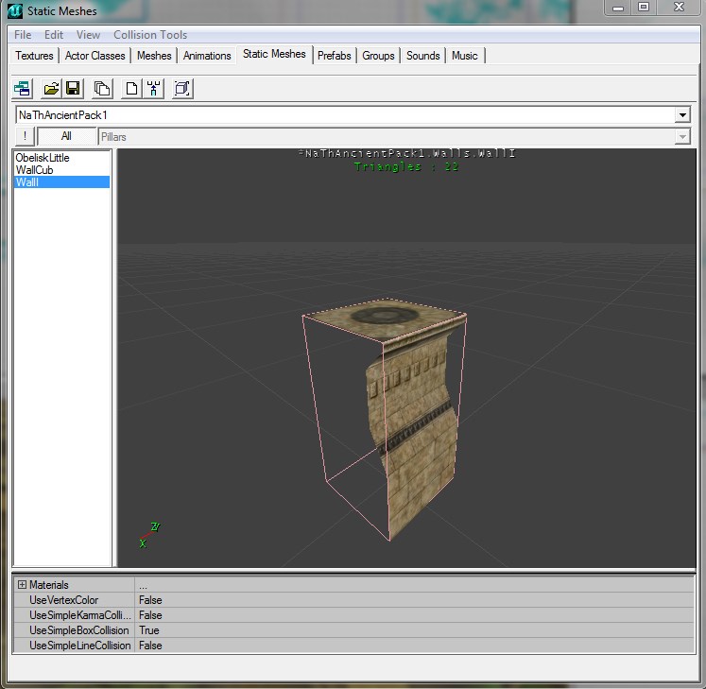The image size is (706, 689).
Task: Open the Pillars group dropdown
Action: pos(682,137)
